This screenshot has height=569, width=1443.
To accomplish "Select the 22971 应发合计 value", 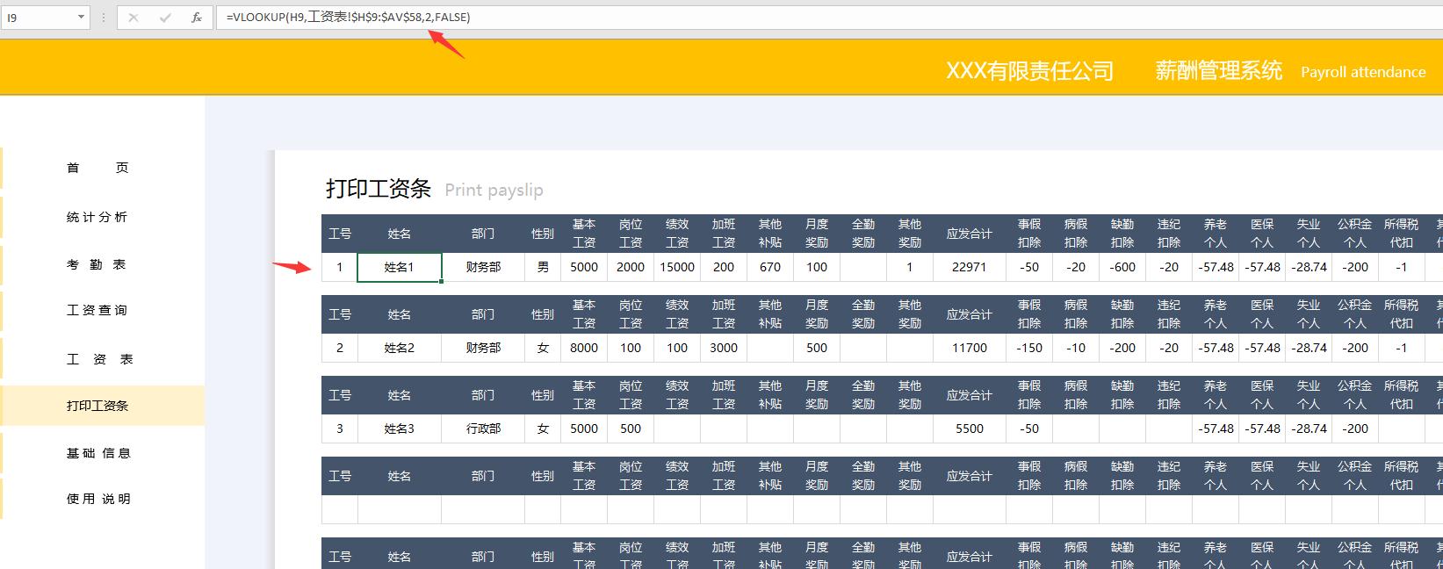I will point(970,268).
